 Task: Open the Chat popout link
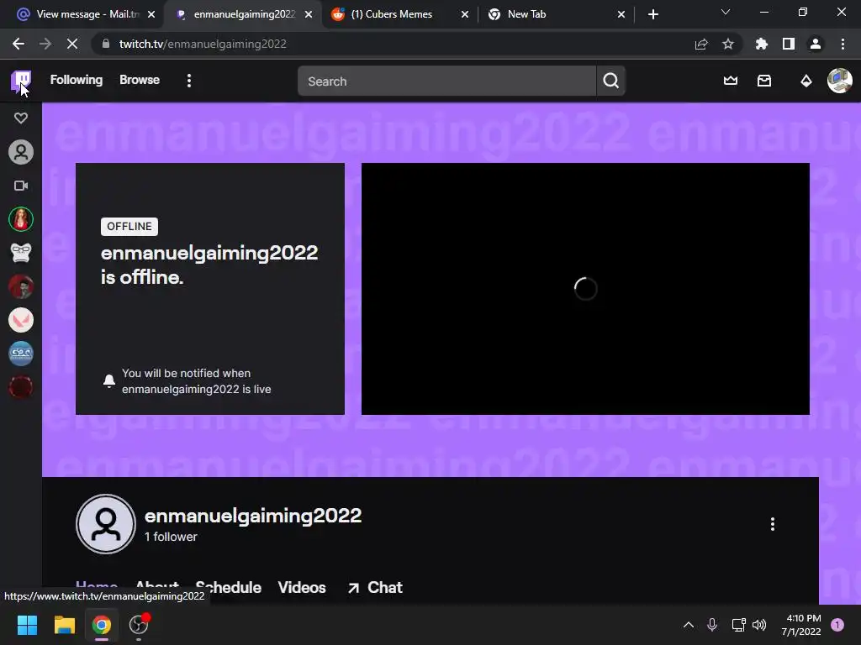point(376,587)
